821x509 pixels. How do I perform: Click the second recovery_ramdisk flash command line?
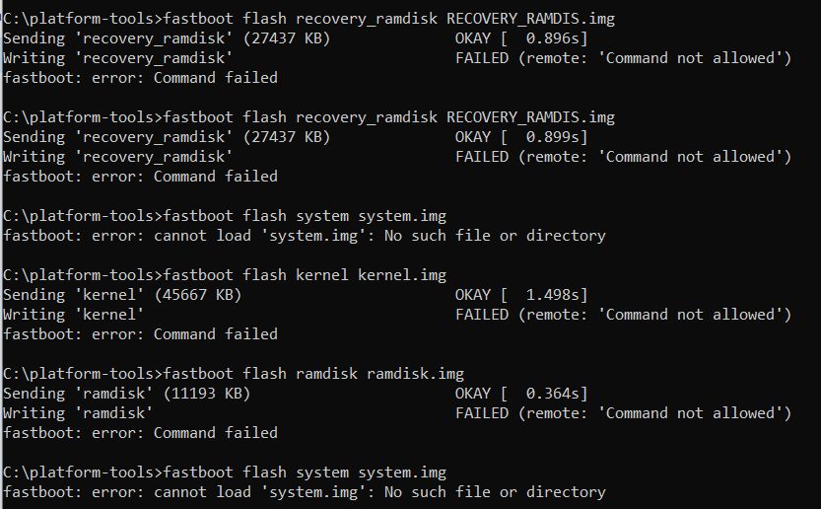[x=308, y=117]
